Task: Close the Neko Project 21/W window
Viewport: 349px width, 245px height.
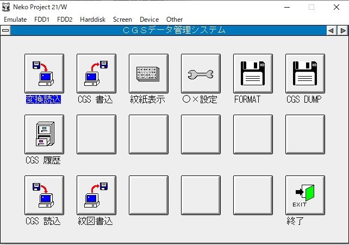Action: [336, 8]
